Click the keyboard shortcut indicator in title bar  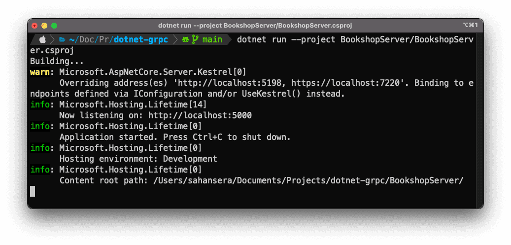[470, 25]
